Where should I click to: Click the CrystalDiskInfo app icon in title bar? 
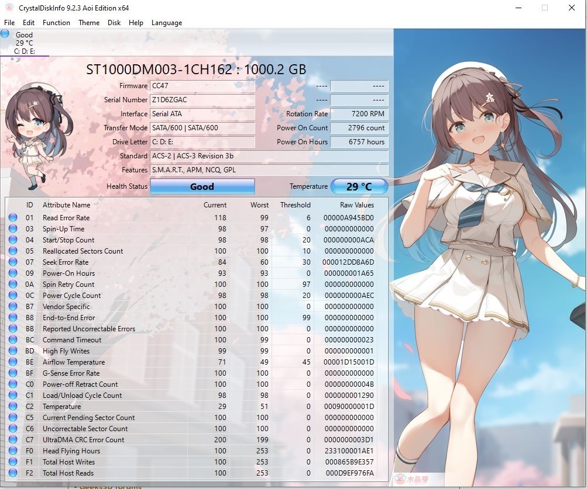(9, 8)
